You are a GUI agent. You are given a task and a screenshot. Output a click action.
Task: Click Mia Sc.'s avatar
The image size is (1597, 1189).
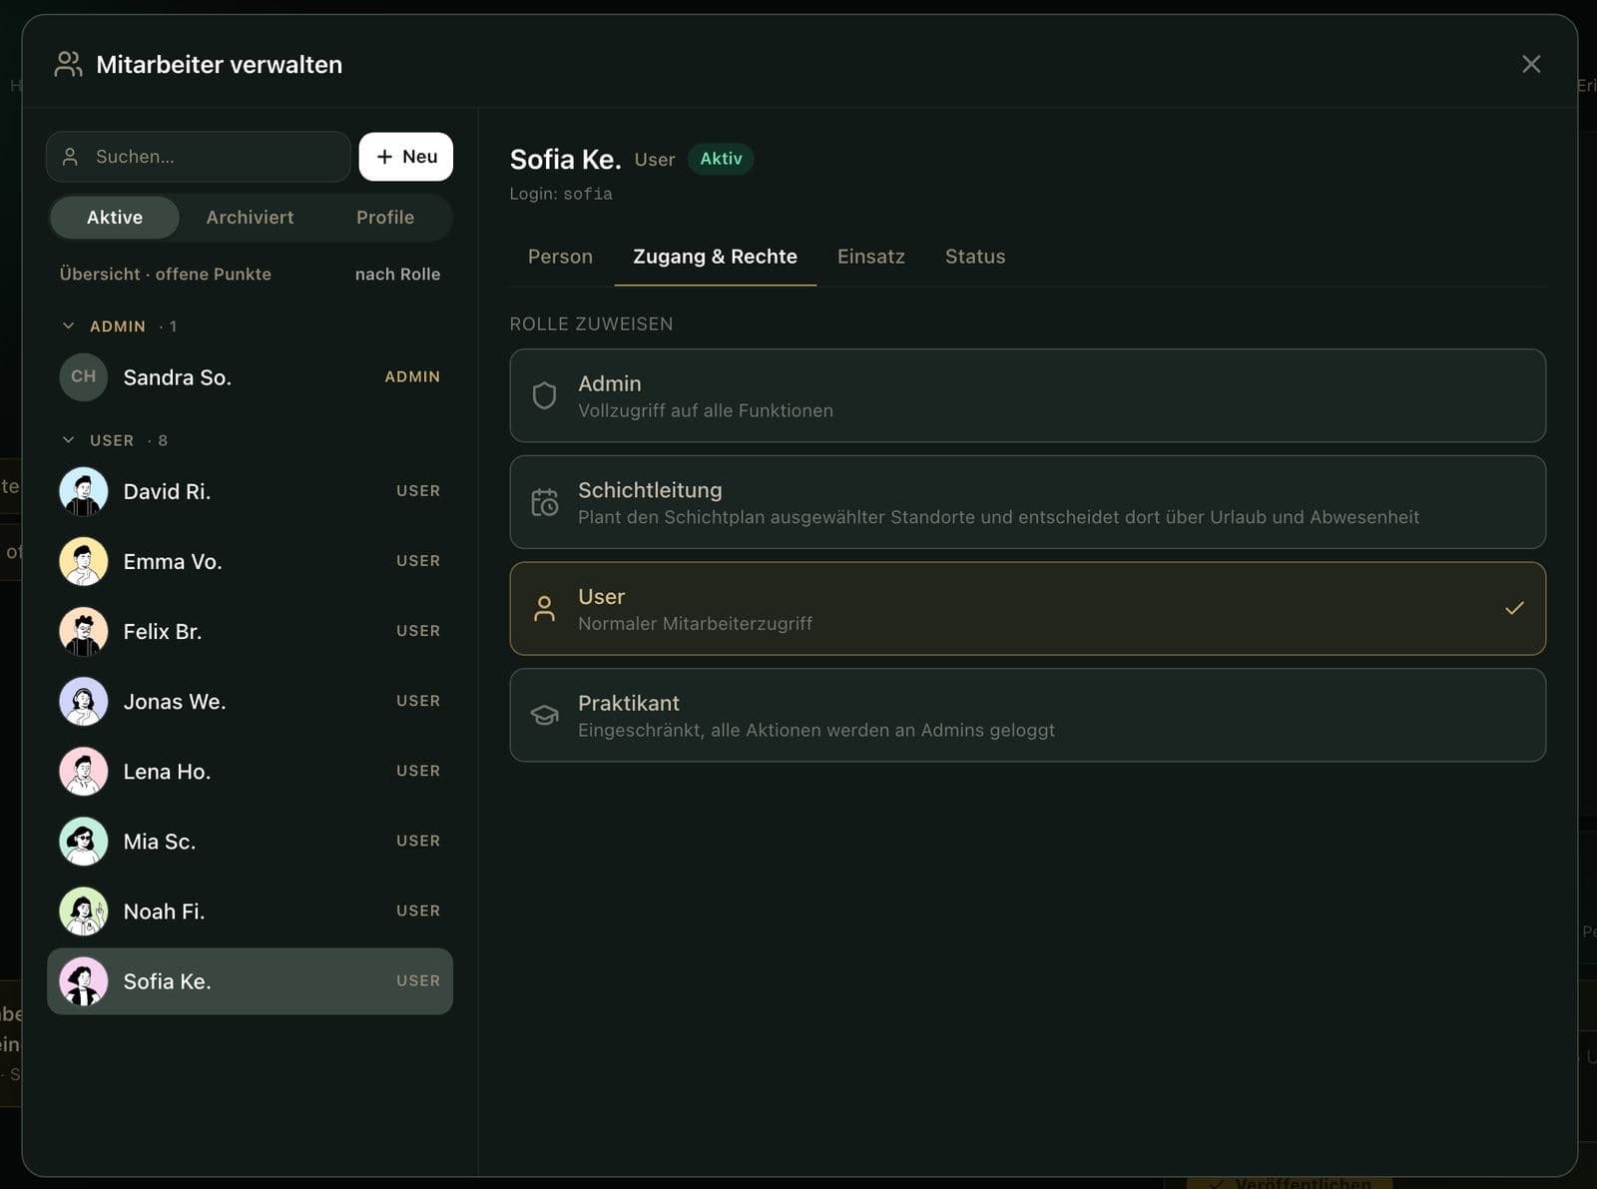tap(84, 841)
